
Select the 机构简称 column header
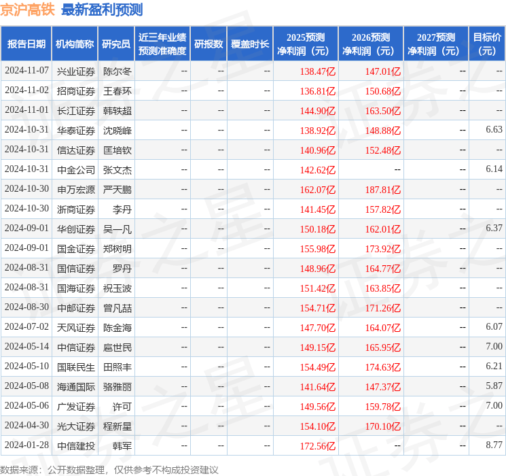(x=75, y=44)
